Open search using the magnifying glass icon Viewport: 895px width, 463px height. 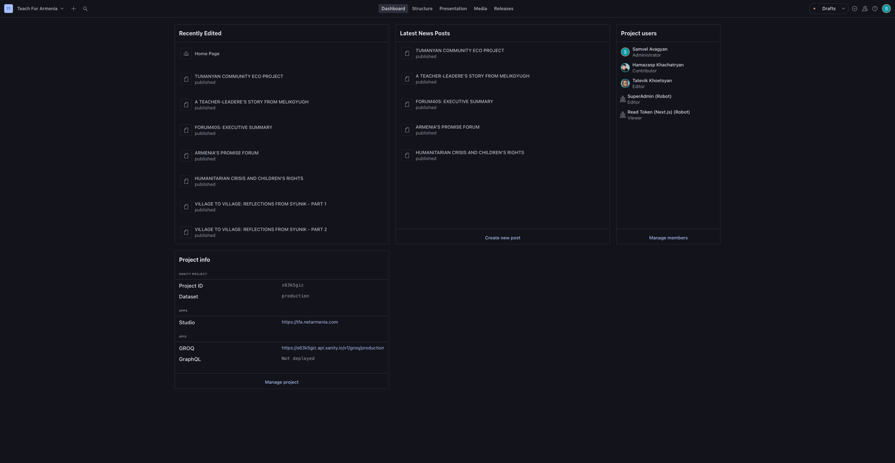coord(85,8)
